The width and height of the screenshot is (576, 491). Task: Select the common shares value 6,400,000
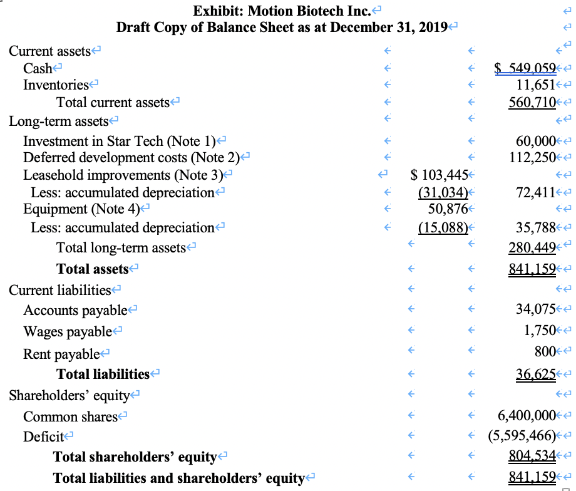(527, 416)
